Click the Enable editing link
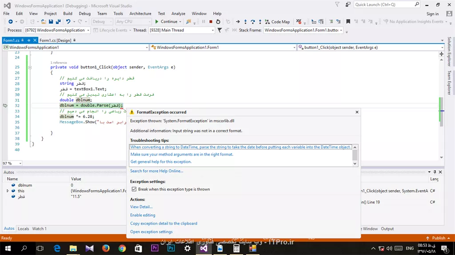 [x=143, y=215]
